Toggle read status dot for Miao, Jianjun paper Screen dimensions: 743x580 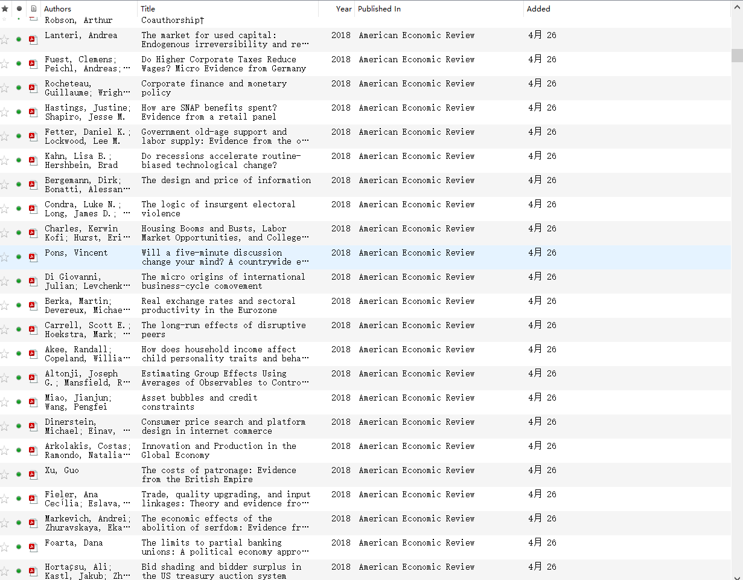pyautogui.click(x=19, y=402)
